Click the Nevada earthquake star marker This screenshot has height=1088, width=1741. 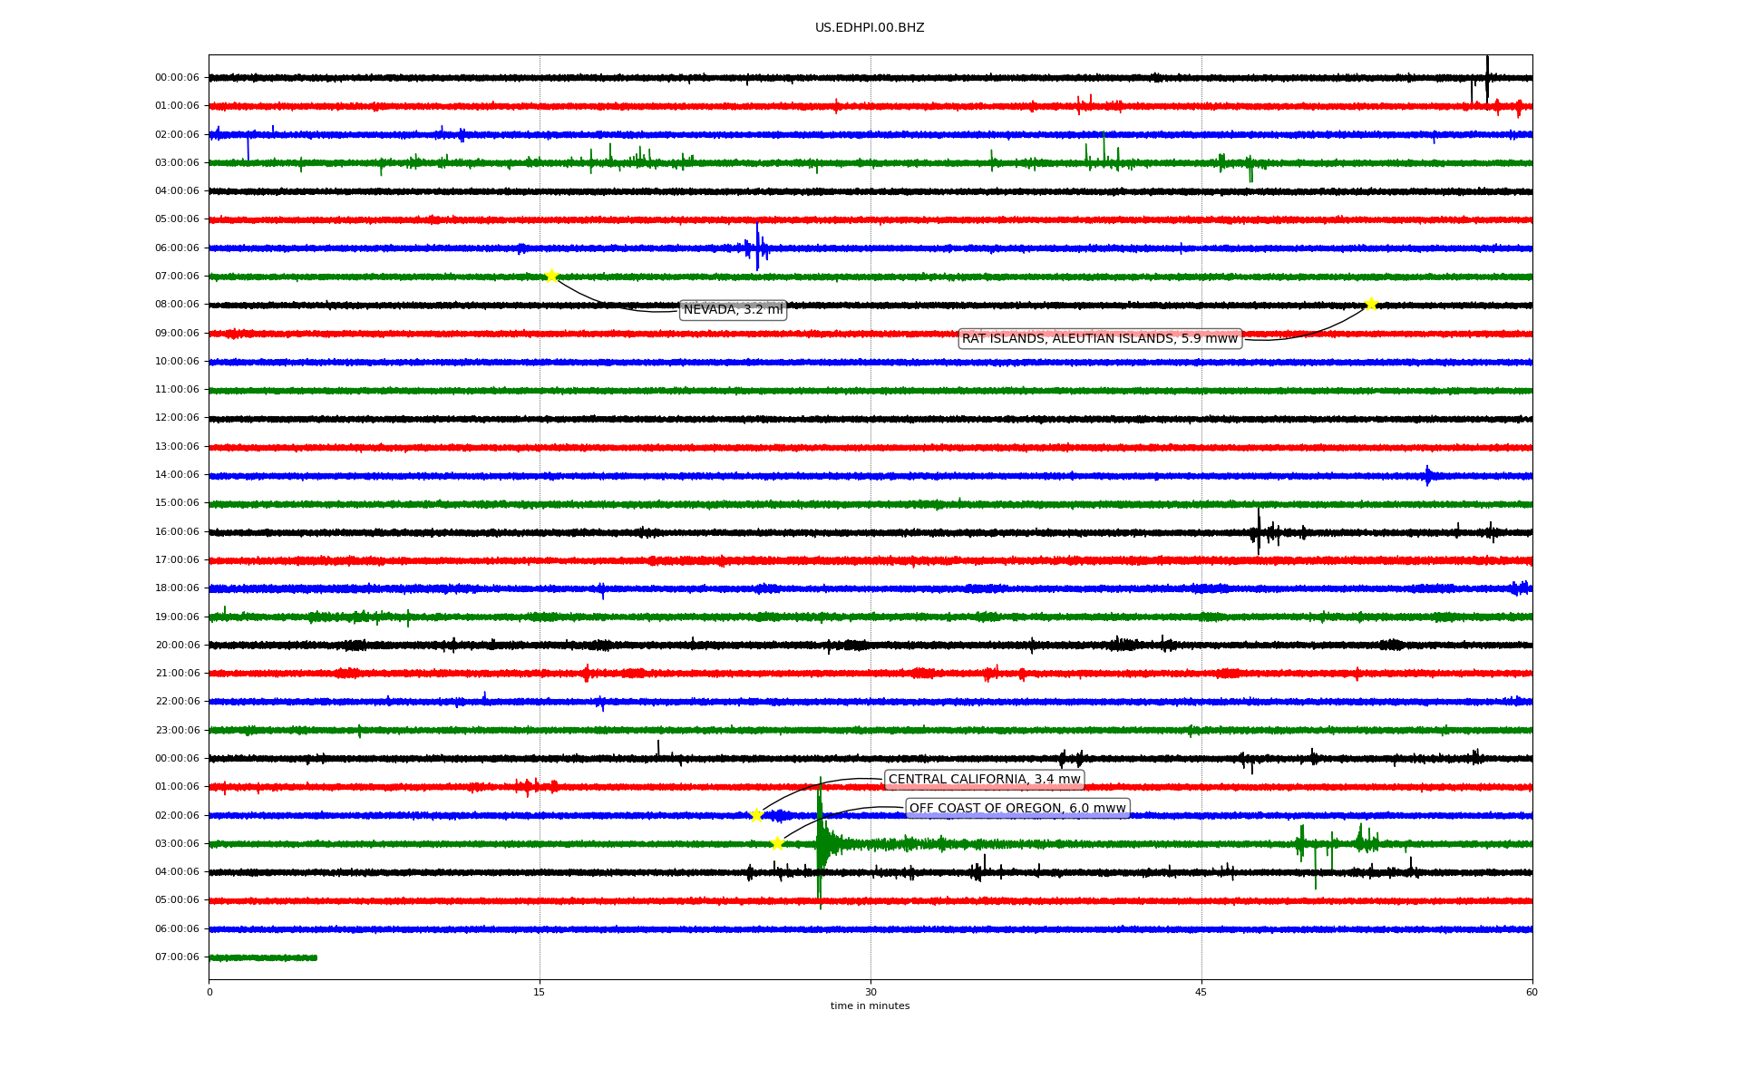[x=551, y=276]
